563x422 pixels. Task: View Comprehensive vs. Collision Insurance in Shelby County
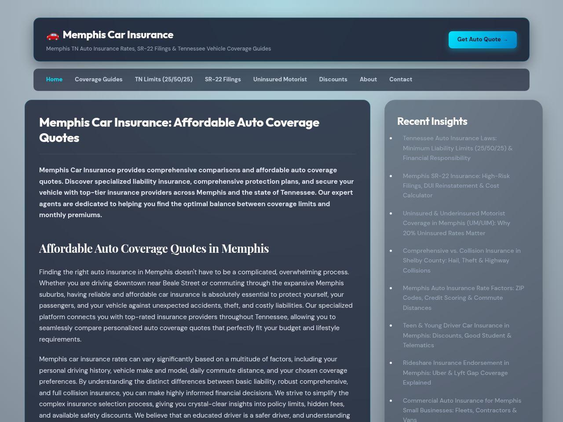pos(462,261)
